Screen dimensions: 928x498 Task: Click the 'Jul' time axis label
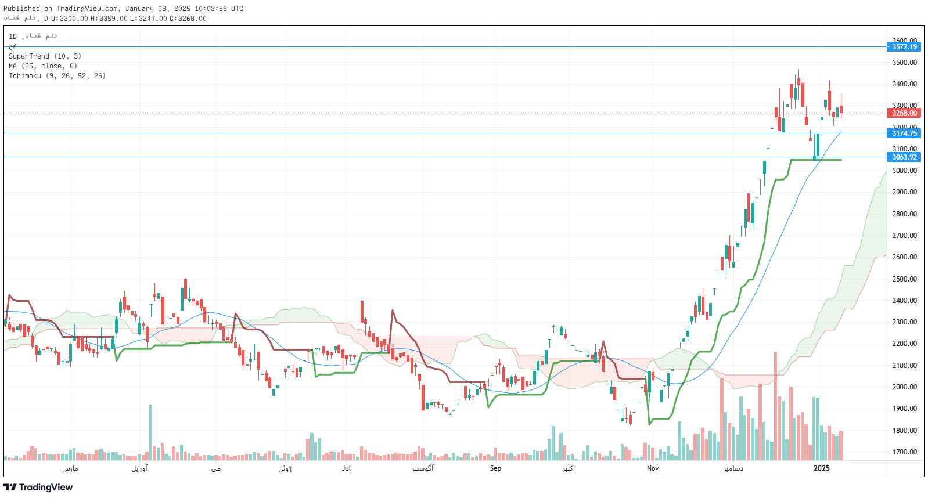point(347,468)
